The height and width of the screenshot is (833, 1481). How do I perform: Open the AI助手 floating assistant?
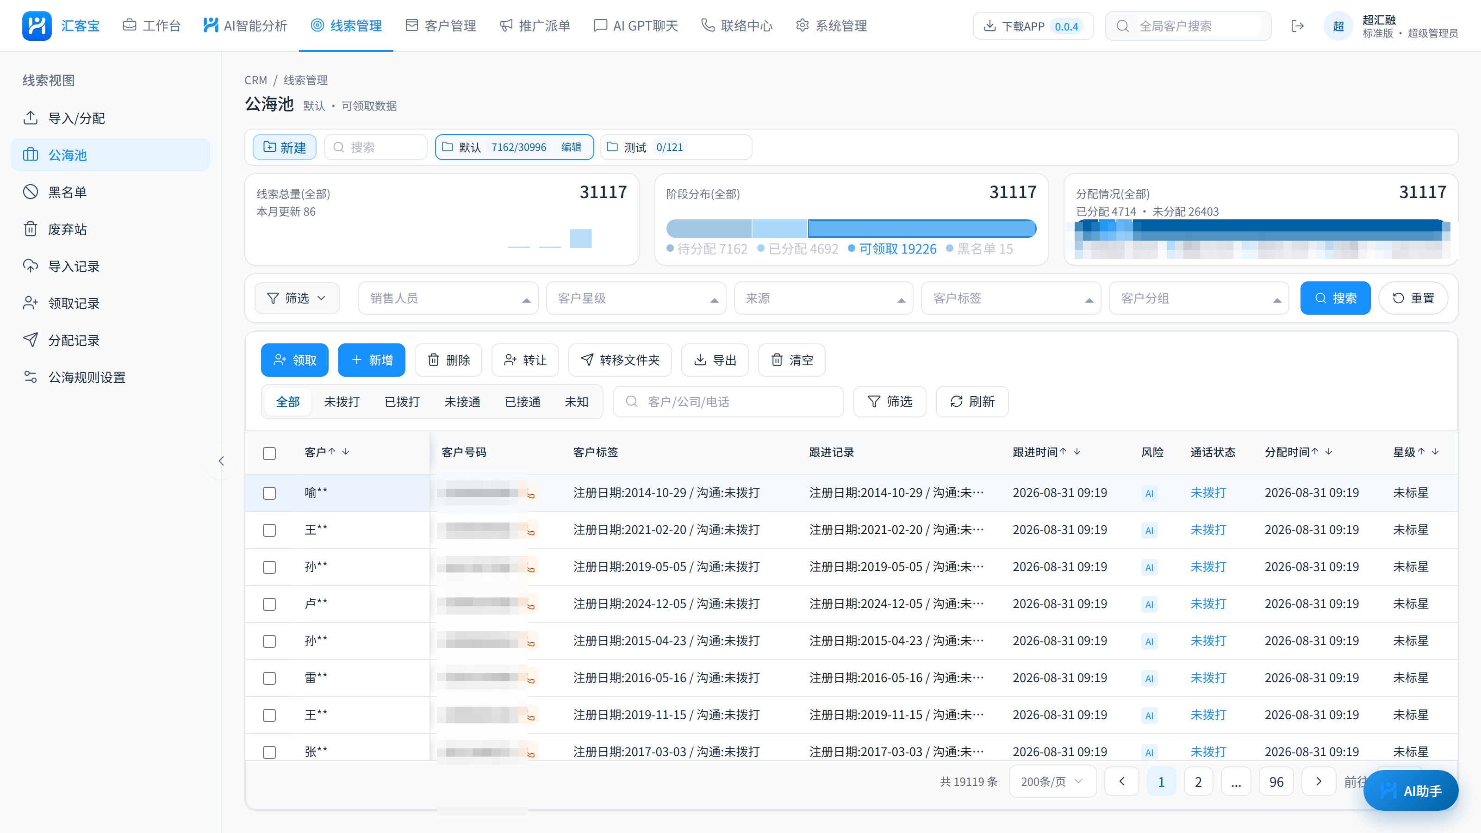1411,790
